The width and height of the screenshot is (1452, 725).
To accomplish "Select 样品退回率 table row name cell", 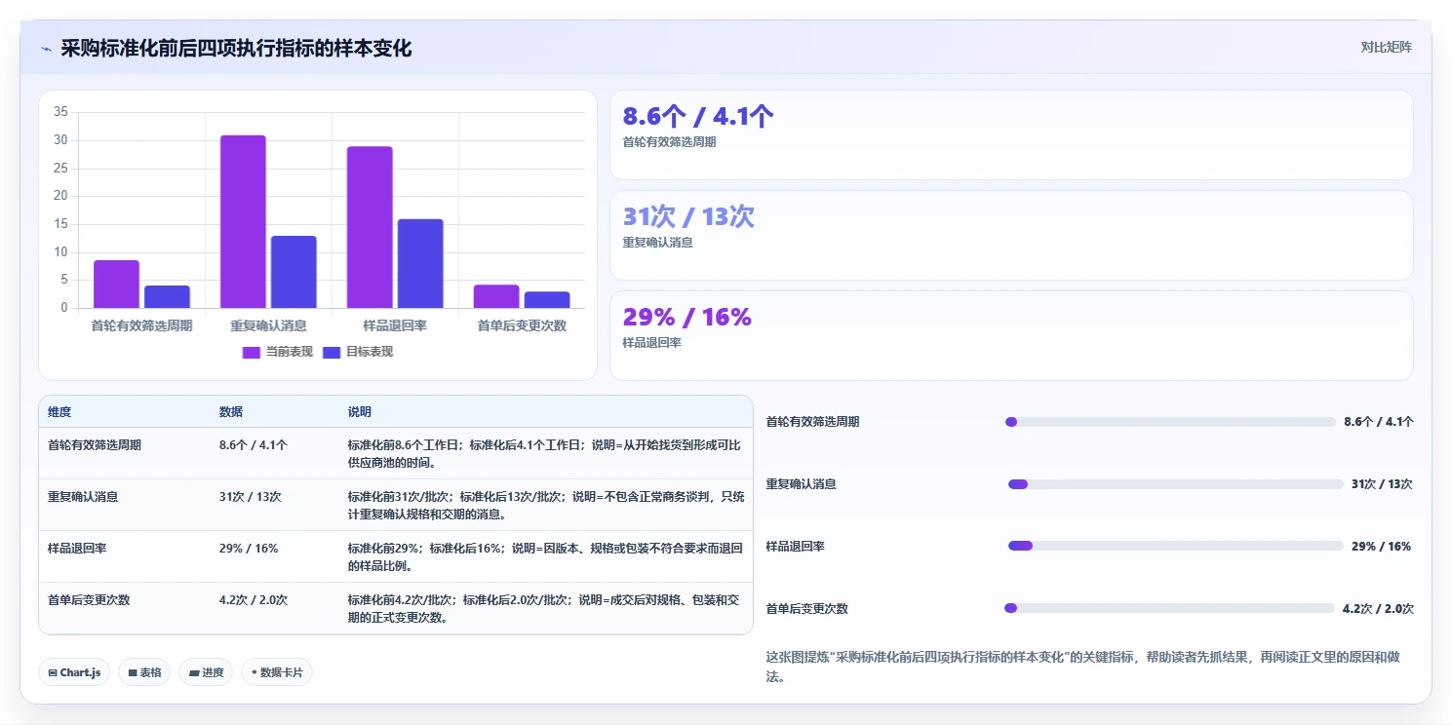I will (77, 548).
